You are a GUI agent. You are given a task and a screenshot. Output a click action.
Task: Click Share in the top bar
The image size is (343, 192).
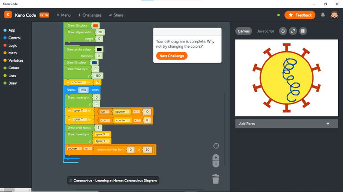(x=116, y=15)
